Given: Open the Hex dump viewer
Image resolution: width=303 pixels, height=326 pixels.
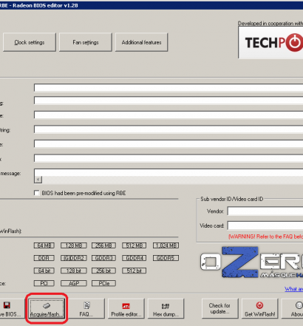Looking at the screenshot, I should pos(166,308).
